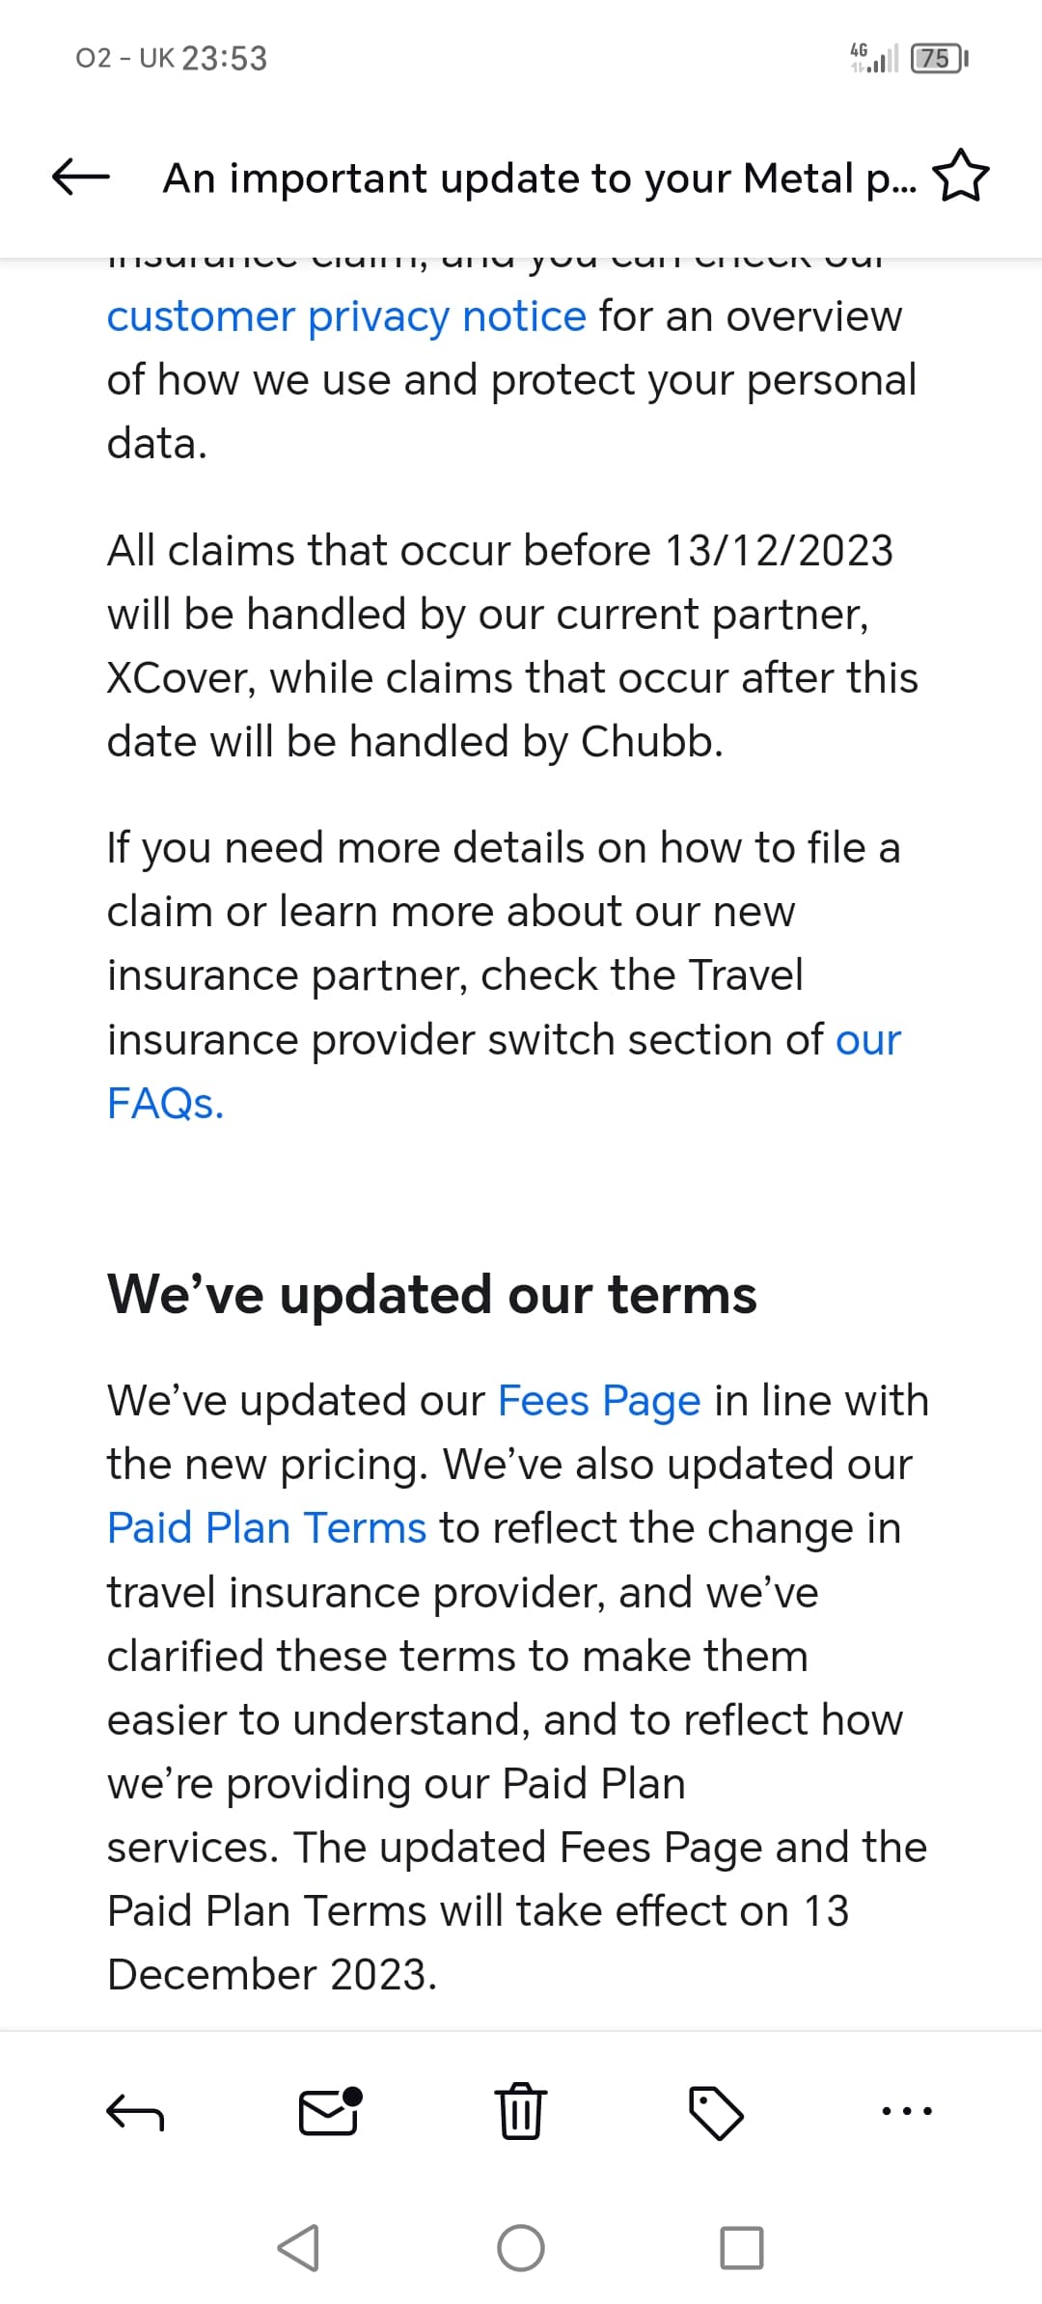Mark email as unread envelope icon
Screen dimensions: 1042x2304
click(330, 2111)
